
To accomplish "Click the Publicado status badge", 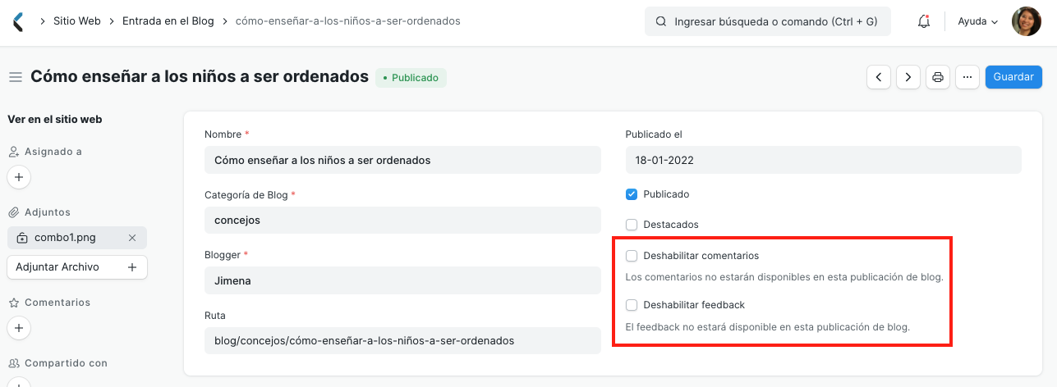I will [x=411, y=78].
